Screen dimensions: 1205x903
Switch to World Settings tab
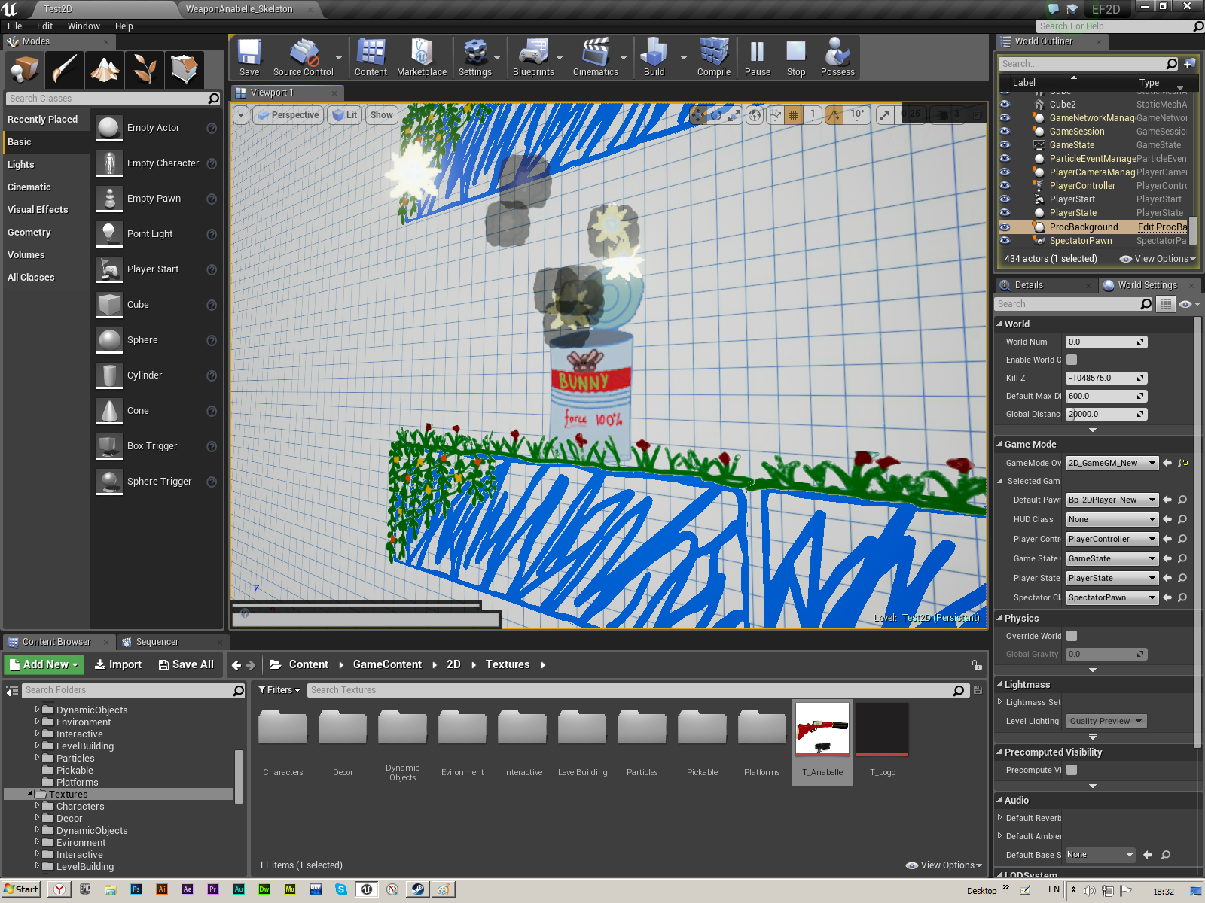(x=1147, y=285)
